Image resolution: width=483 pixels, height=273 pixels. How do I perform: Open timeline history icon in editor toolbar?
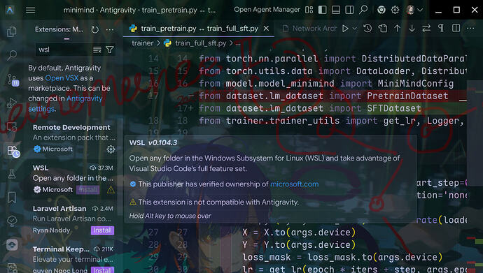coord(367,29)
